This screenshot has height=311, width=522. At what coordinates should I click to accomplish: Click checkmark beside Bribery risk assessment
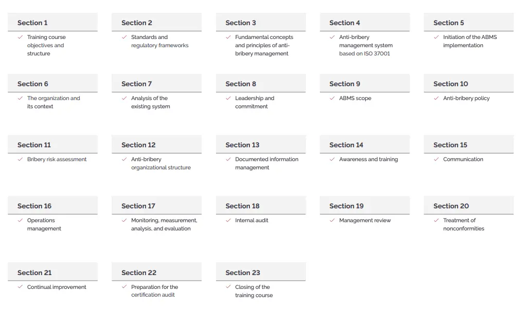click(x=20, y=160)
